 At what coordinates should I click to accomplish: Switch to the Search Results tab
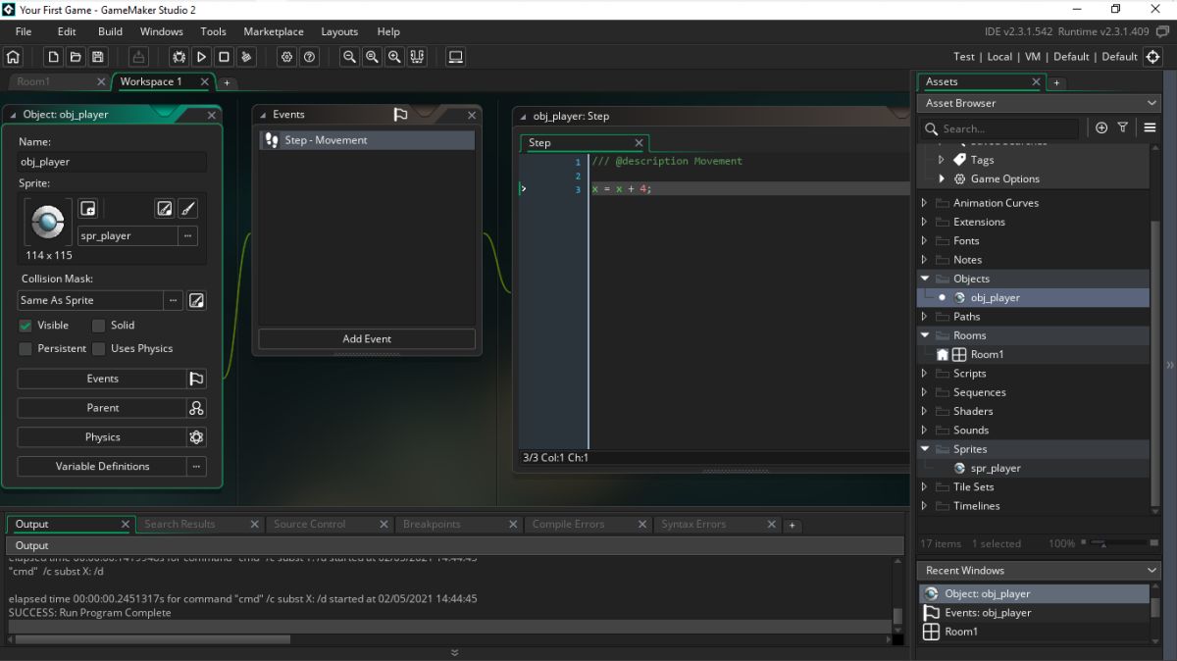coord(199,524)
